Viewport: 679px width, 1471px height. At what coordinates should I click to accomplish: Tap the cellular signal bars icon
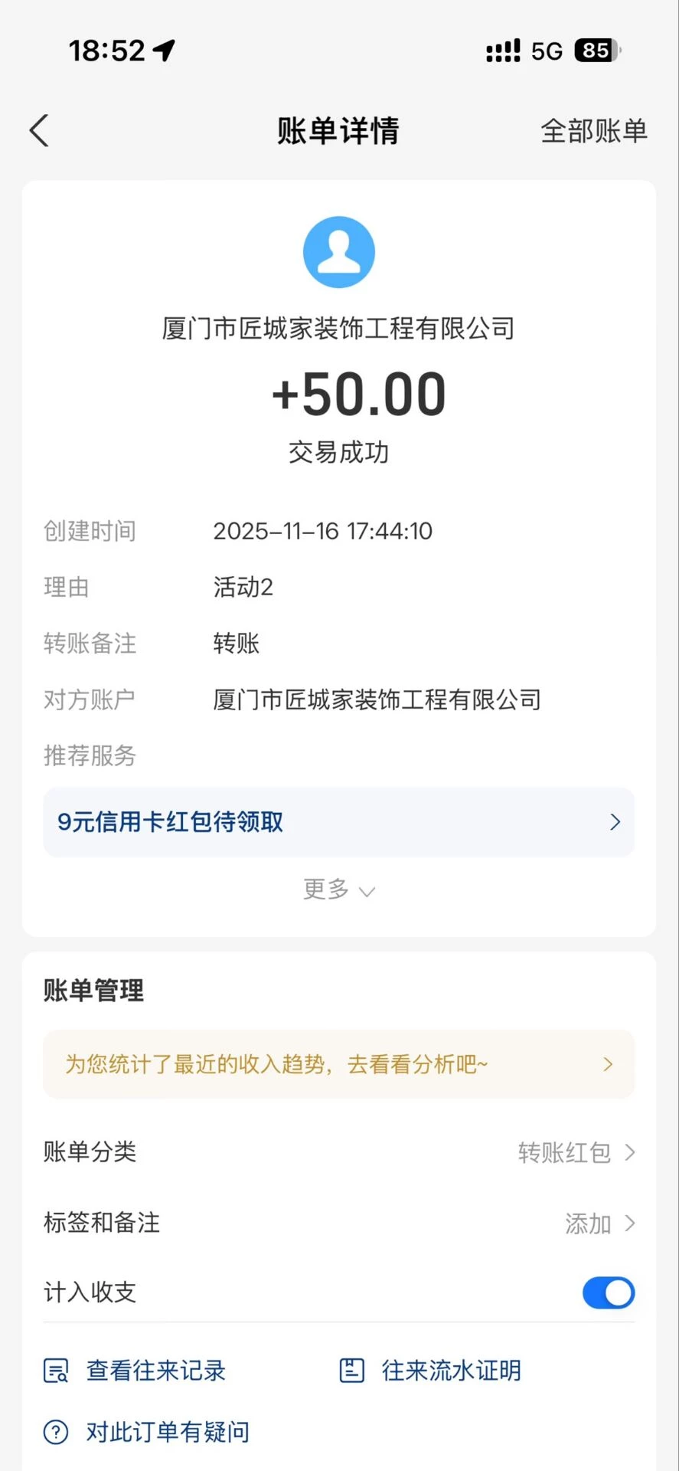(503, 51)
